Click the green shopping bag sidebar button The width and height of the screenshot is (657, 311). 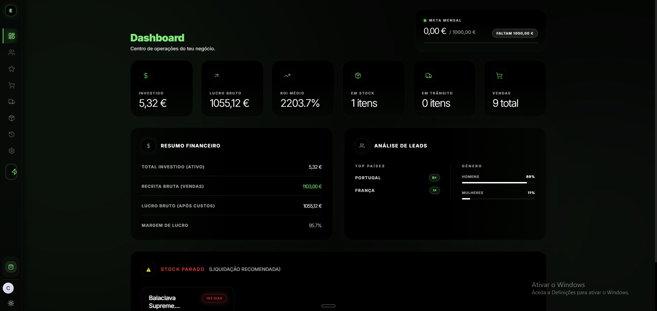point(11,267)
